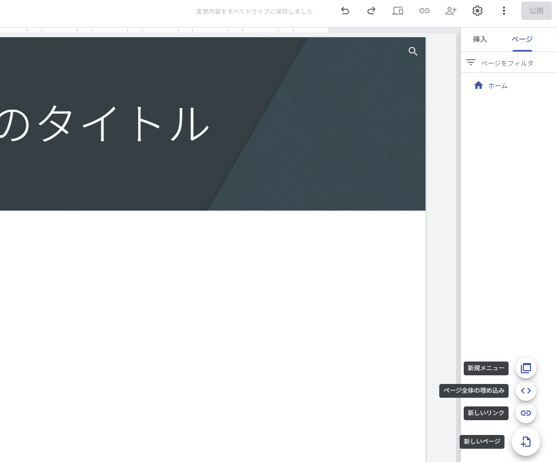This screenshot has height=462, width=558.
Task: Click the site title text のタイトル
Action: (103, 123)
